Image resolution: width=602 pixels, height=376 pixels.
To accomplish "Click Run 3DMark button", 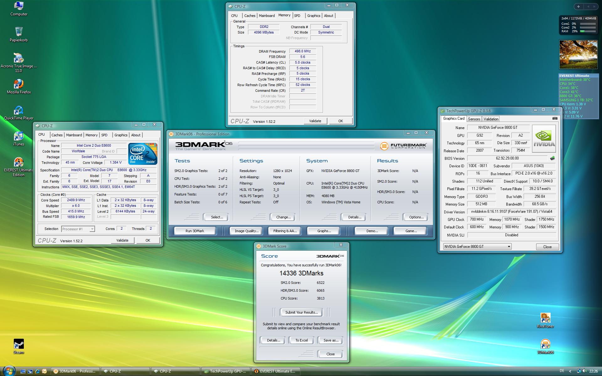I will [195, 231].
